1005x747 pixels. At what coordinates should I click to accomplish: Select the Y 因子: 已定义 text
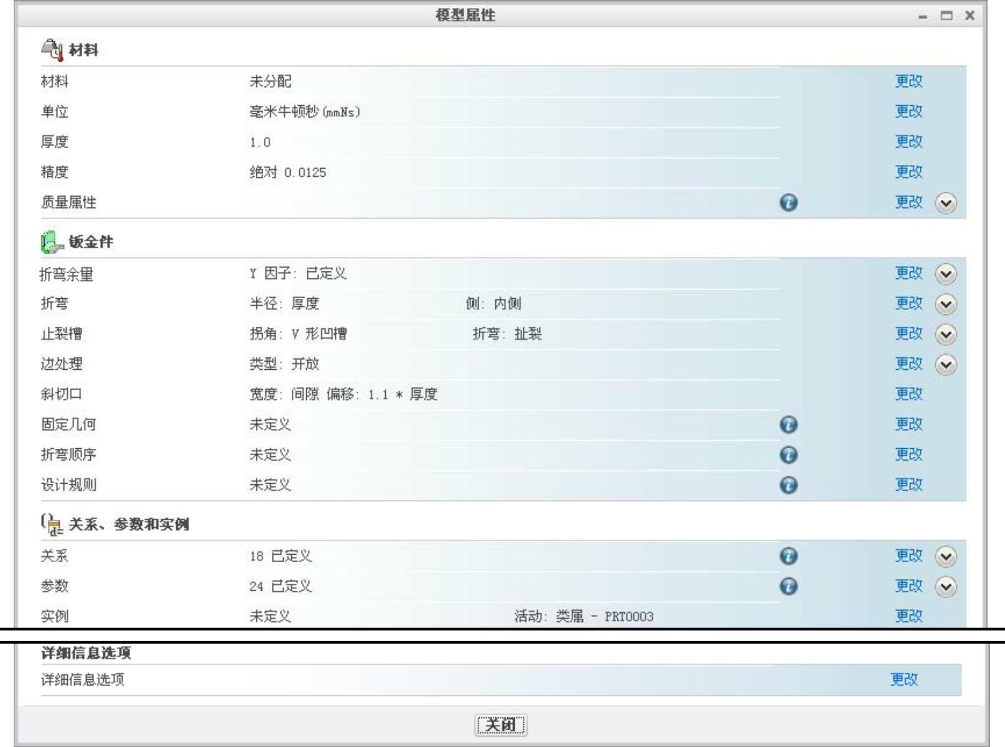(298, 273)
